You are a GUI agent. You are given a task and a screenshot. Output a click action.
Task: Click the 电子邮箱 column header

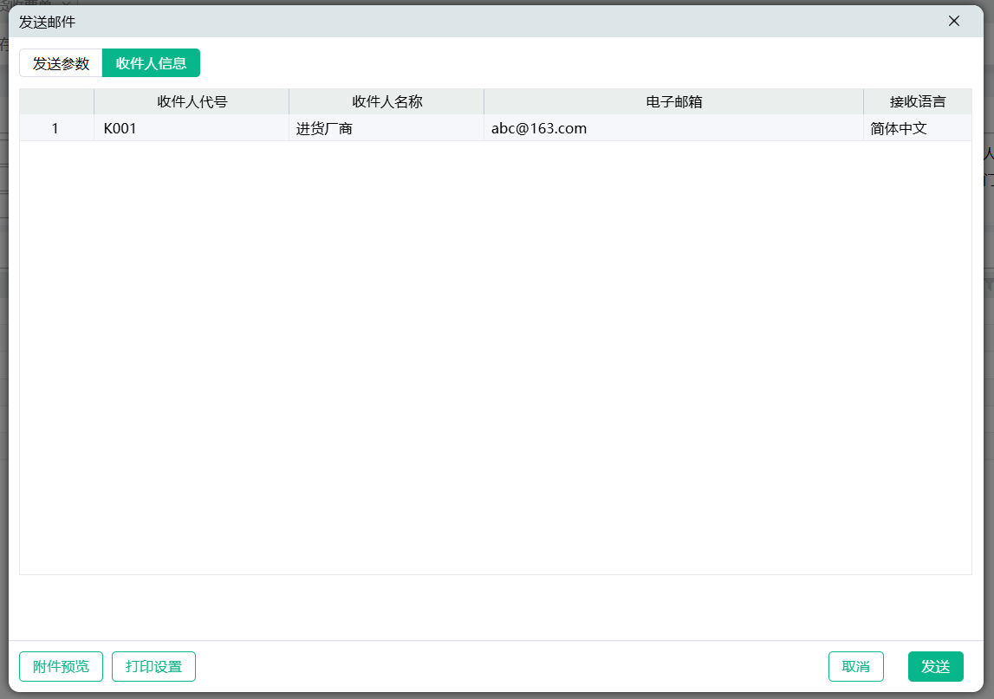coord(673,101)
